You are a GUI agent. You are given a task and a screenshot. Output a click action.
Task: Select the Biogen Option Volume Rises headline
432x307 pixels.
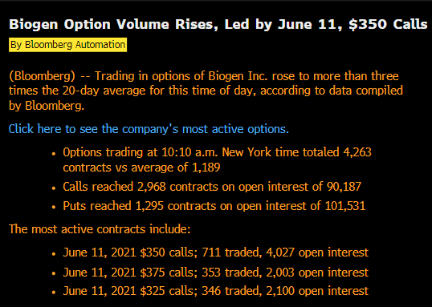218,24
